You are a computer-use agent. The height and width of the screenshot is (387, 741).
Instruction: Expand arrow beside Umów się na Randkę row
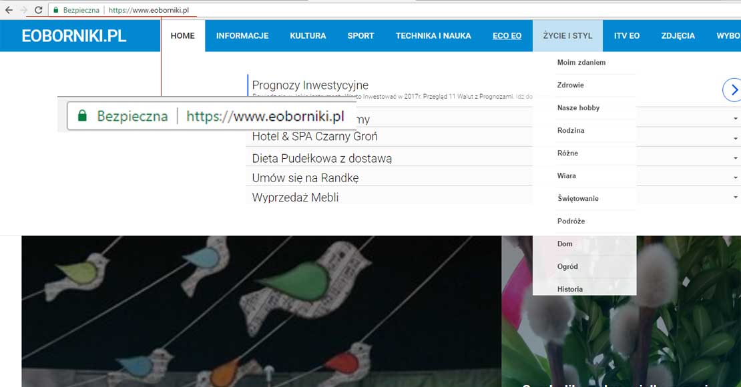click(736, 177)
